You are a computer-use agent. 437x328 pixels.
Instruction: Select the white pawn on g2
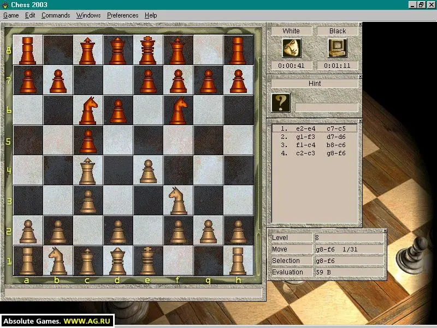[x=208, y=230]
